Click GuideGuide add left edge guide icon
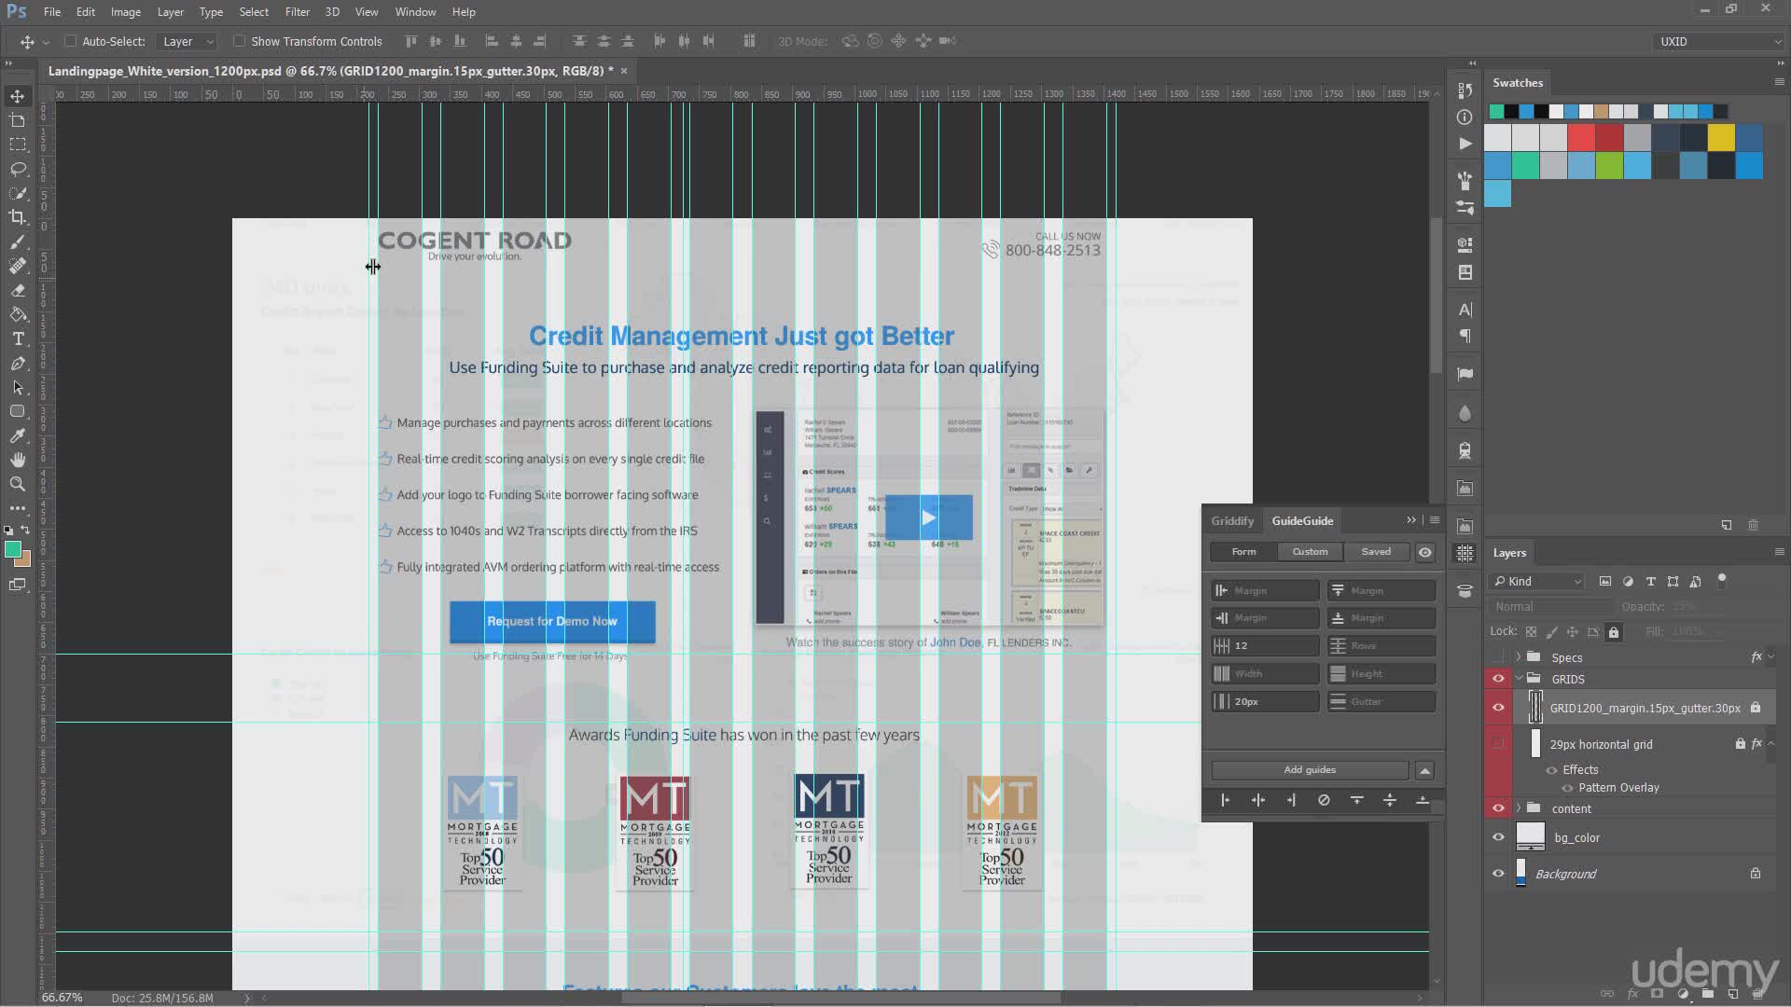Viewport: 1791px width, 1007px height. click(x=1225, y=800)
